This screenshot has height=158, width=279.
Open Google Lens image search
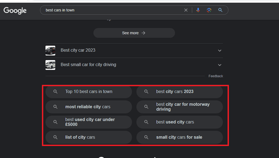click(x=209, y=10)
